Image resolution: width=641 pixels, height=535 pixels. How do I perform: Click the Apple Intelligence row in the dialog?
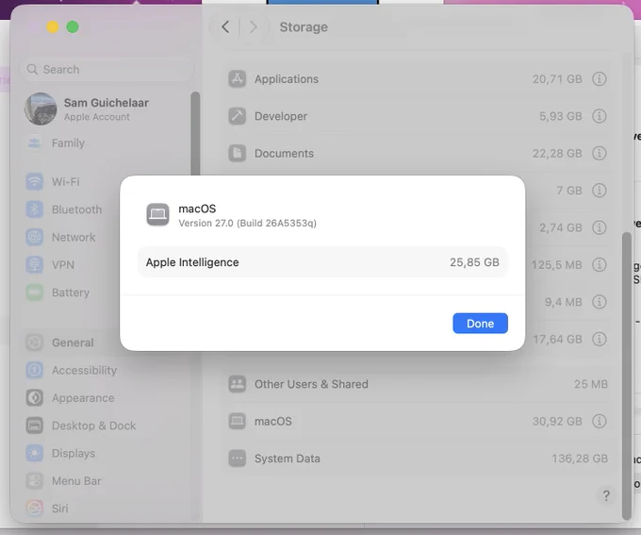point(322,262)
